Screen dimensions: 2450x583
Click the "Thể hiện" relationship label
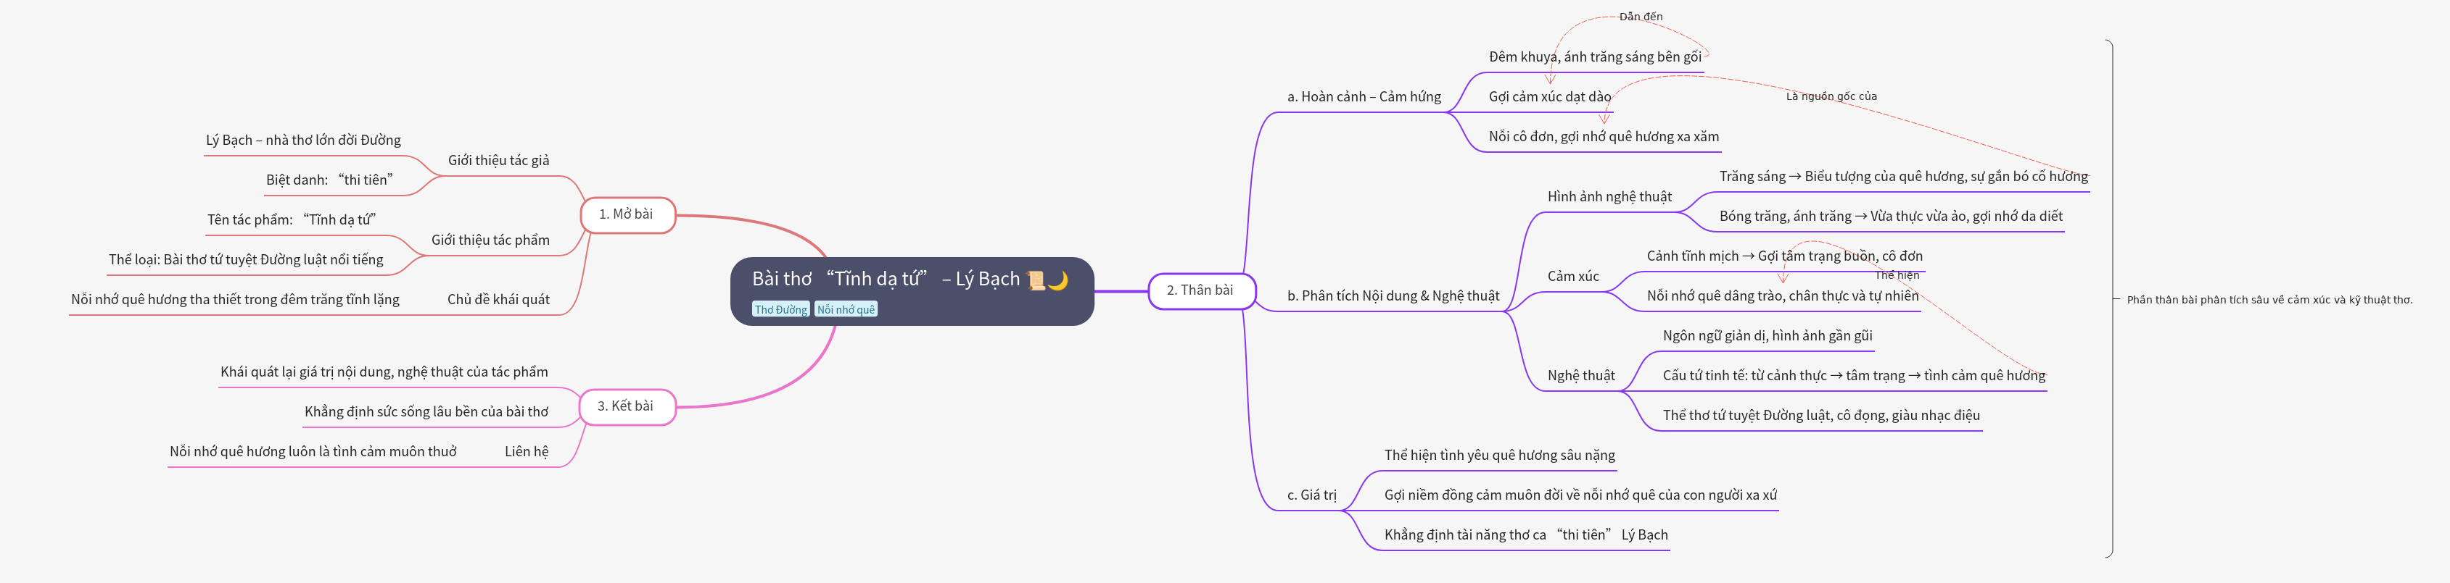tap(1897, 275)
